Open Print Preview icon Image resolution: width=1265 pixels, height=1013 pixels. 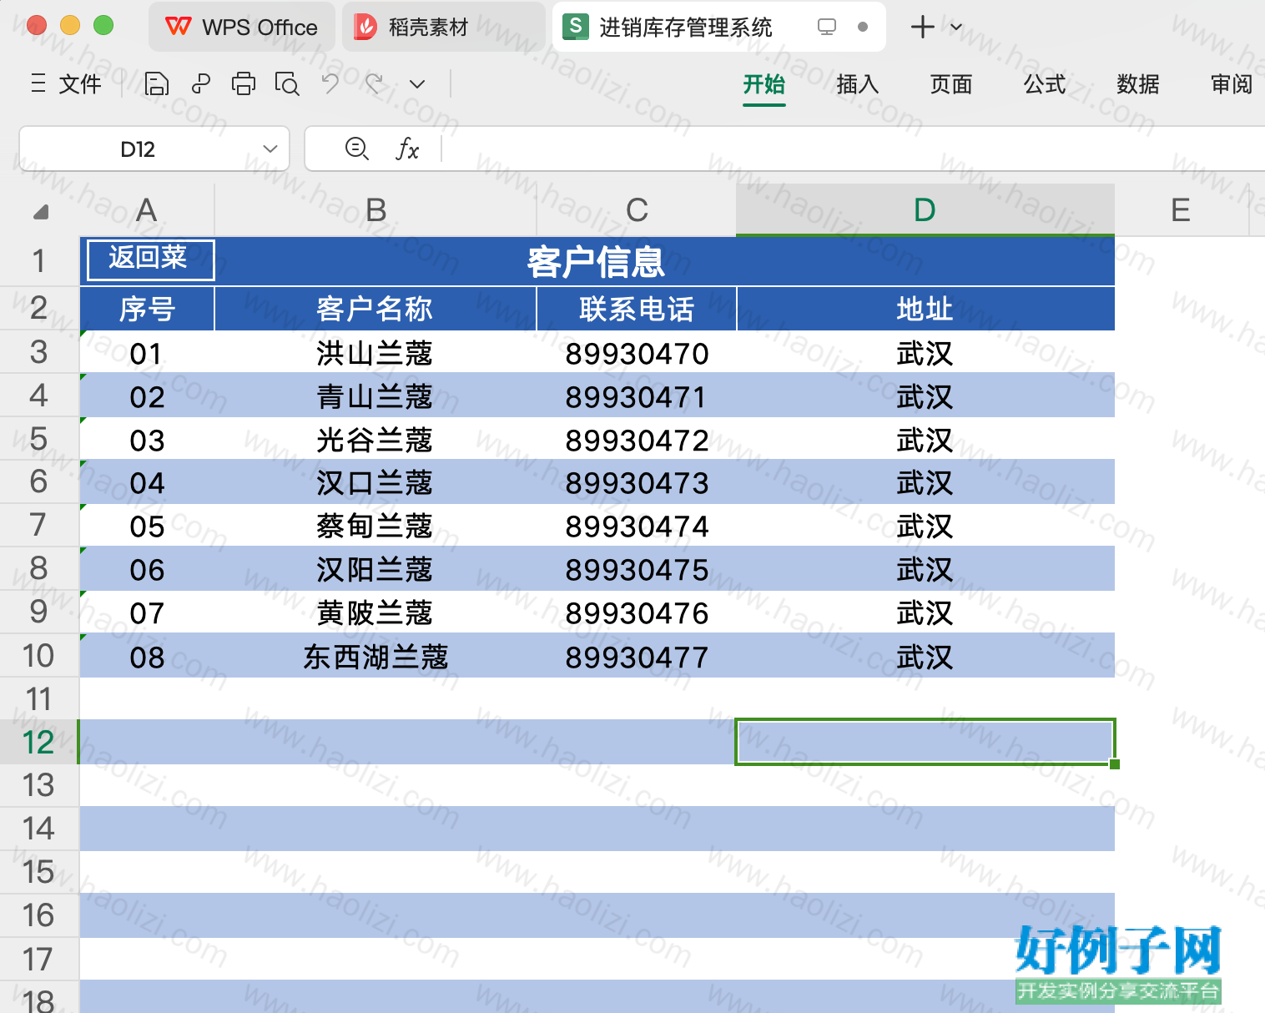(287, 83)
